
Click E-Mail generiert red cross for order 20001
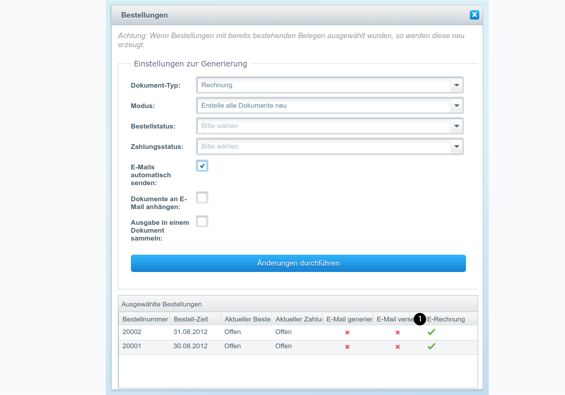pos(347,347)
